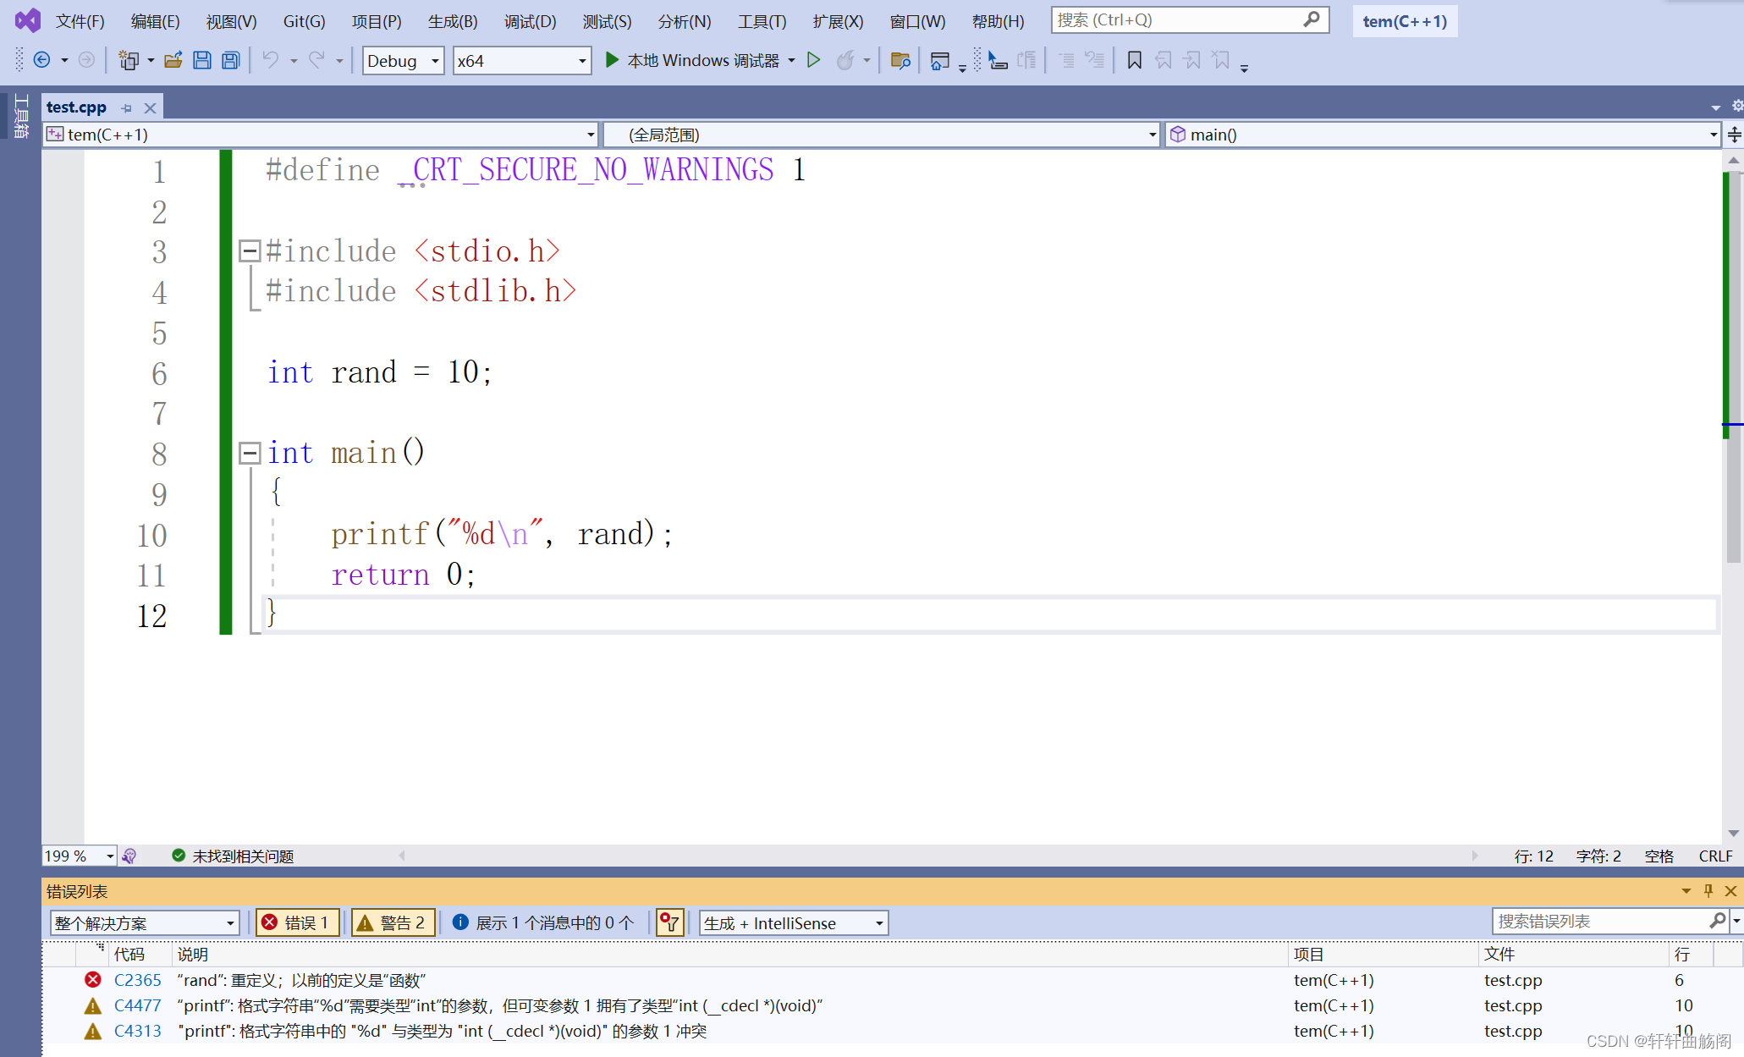This screenshot has width=1744, height=1057.
Task: Click the Save All toolbar icon
Action: pyautogui.click(x=230, y=60)
